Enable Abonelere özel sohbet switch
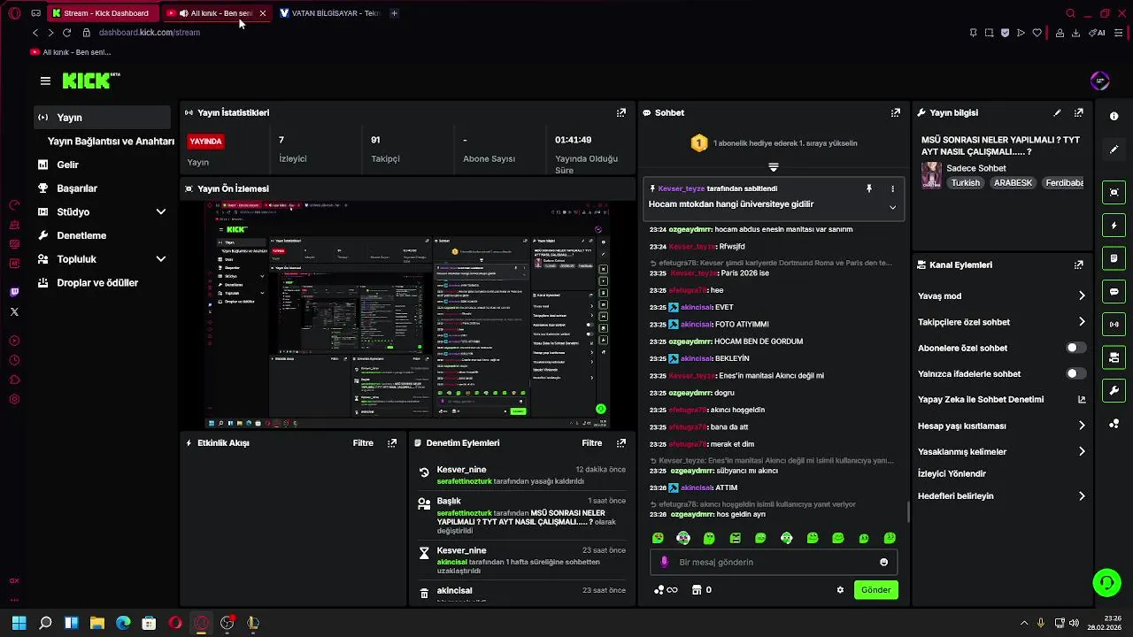The image size is (1133, 637). 1075,348
